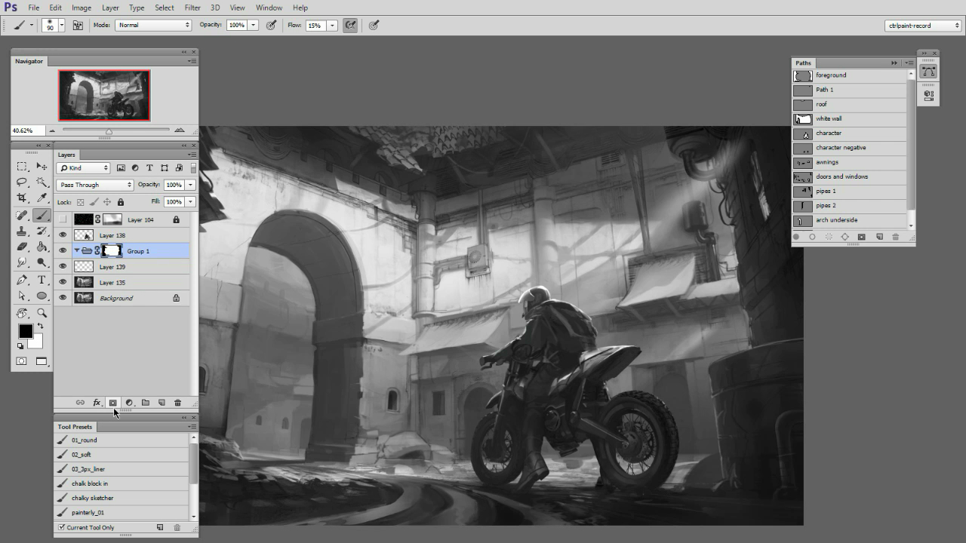This screenshot has width=966, height=543.
Task: Swap foreground and background colors
Action: 40,327
